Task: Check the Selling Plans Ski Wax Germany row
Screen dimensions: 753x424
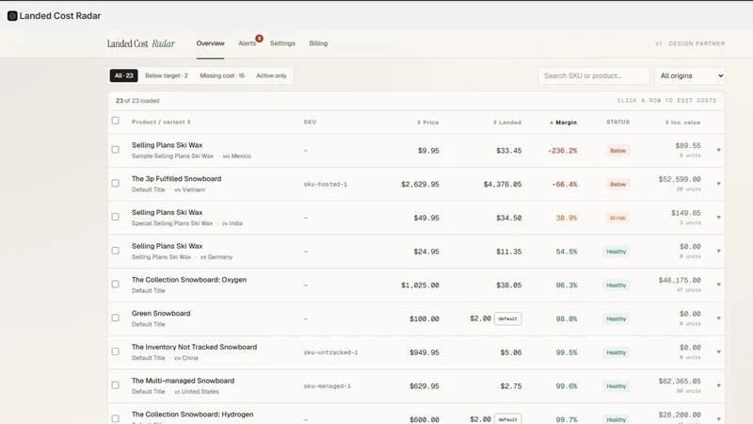Action: pos(115,251)
